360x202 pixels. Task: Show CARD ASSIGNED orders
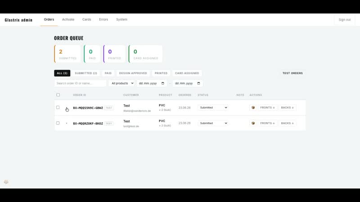pyautogui.click(x=187, y=73)
